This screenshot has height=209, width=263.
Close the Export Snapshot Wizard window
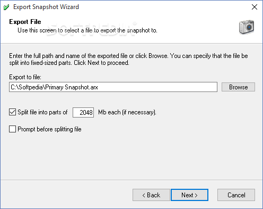tap(255, 7)
